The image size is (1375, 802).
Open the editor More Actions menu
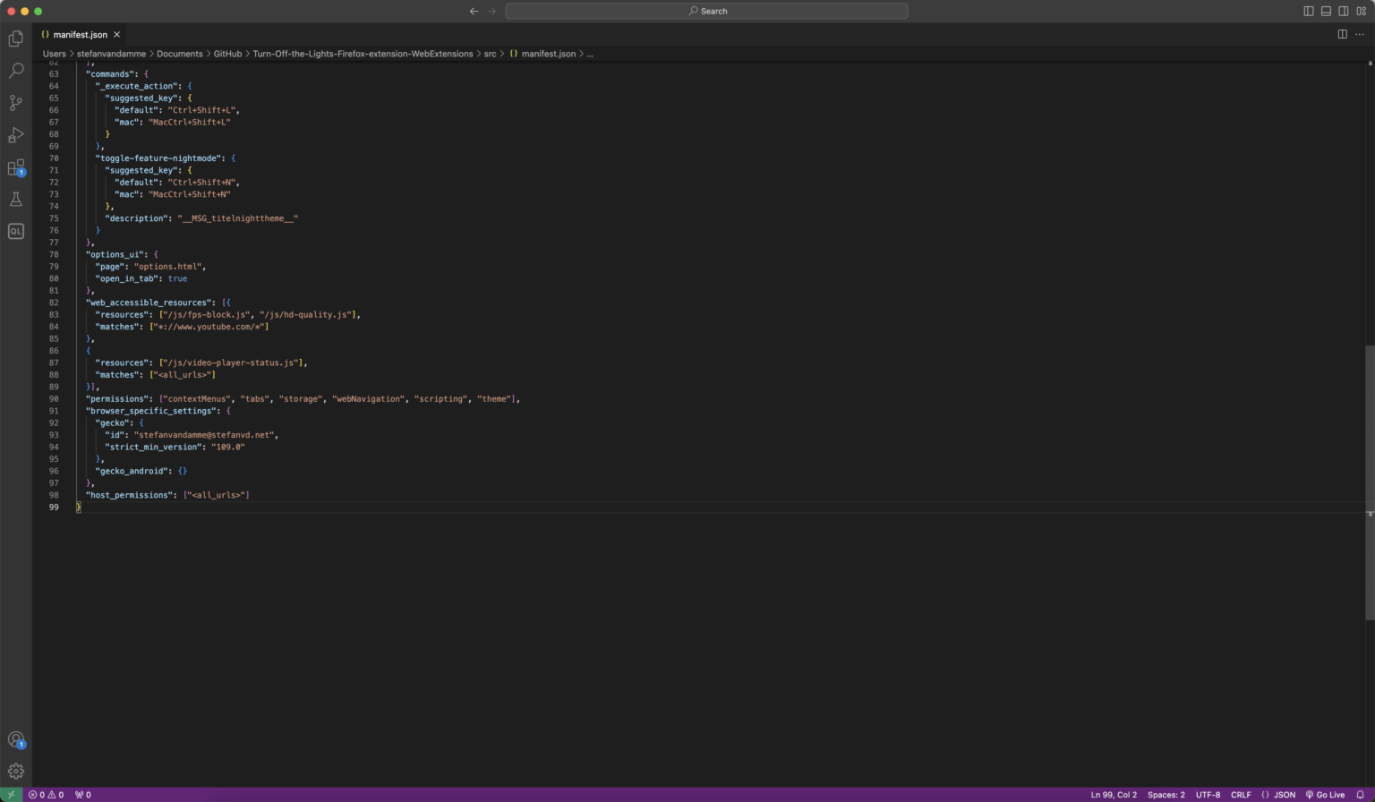pos(1360,34)
